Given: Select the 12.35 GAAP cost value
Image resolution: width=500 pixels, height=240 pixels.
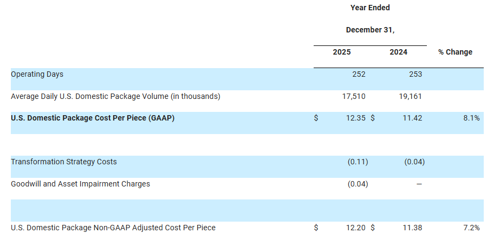Looking at the screenshot, I should [x=356, y=118].
